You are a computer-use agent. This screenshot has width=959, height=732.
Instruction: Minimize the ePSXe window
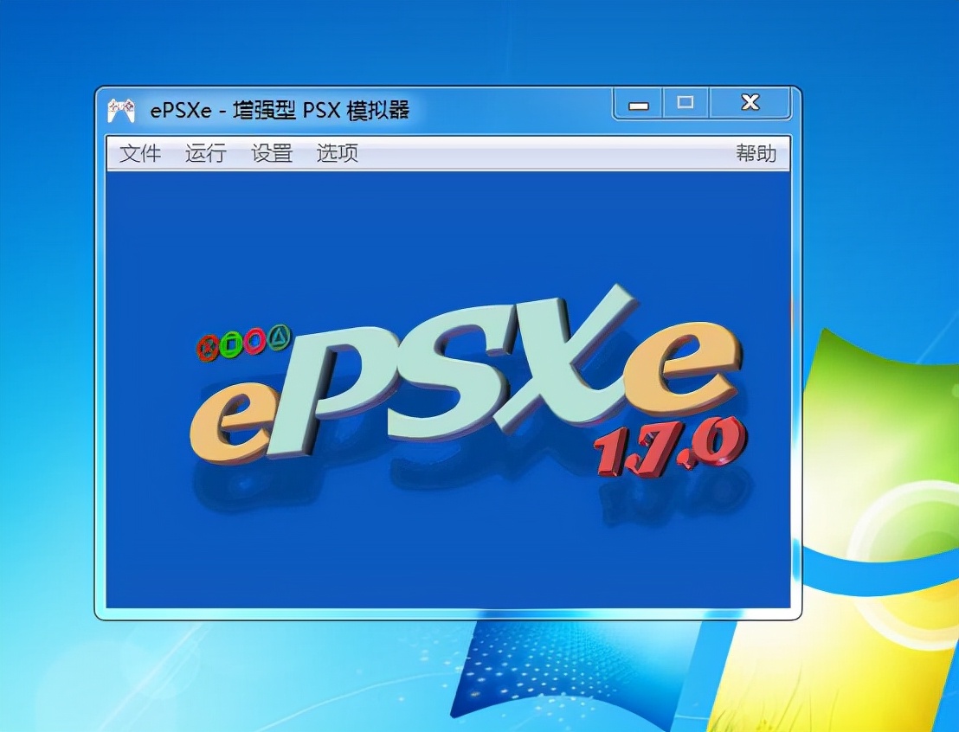[640, 104]
